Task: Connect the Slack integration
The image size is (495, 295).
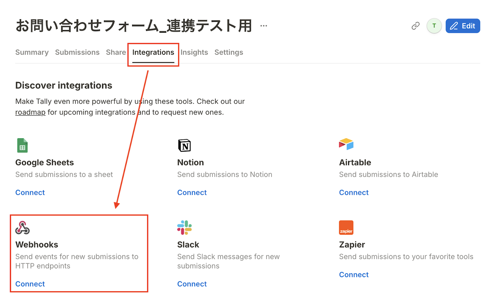Action: pos(192,284)
